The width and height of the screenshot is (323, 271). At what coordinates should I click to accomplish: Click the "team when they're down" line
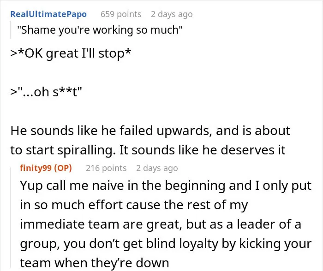95,263
